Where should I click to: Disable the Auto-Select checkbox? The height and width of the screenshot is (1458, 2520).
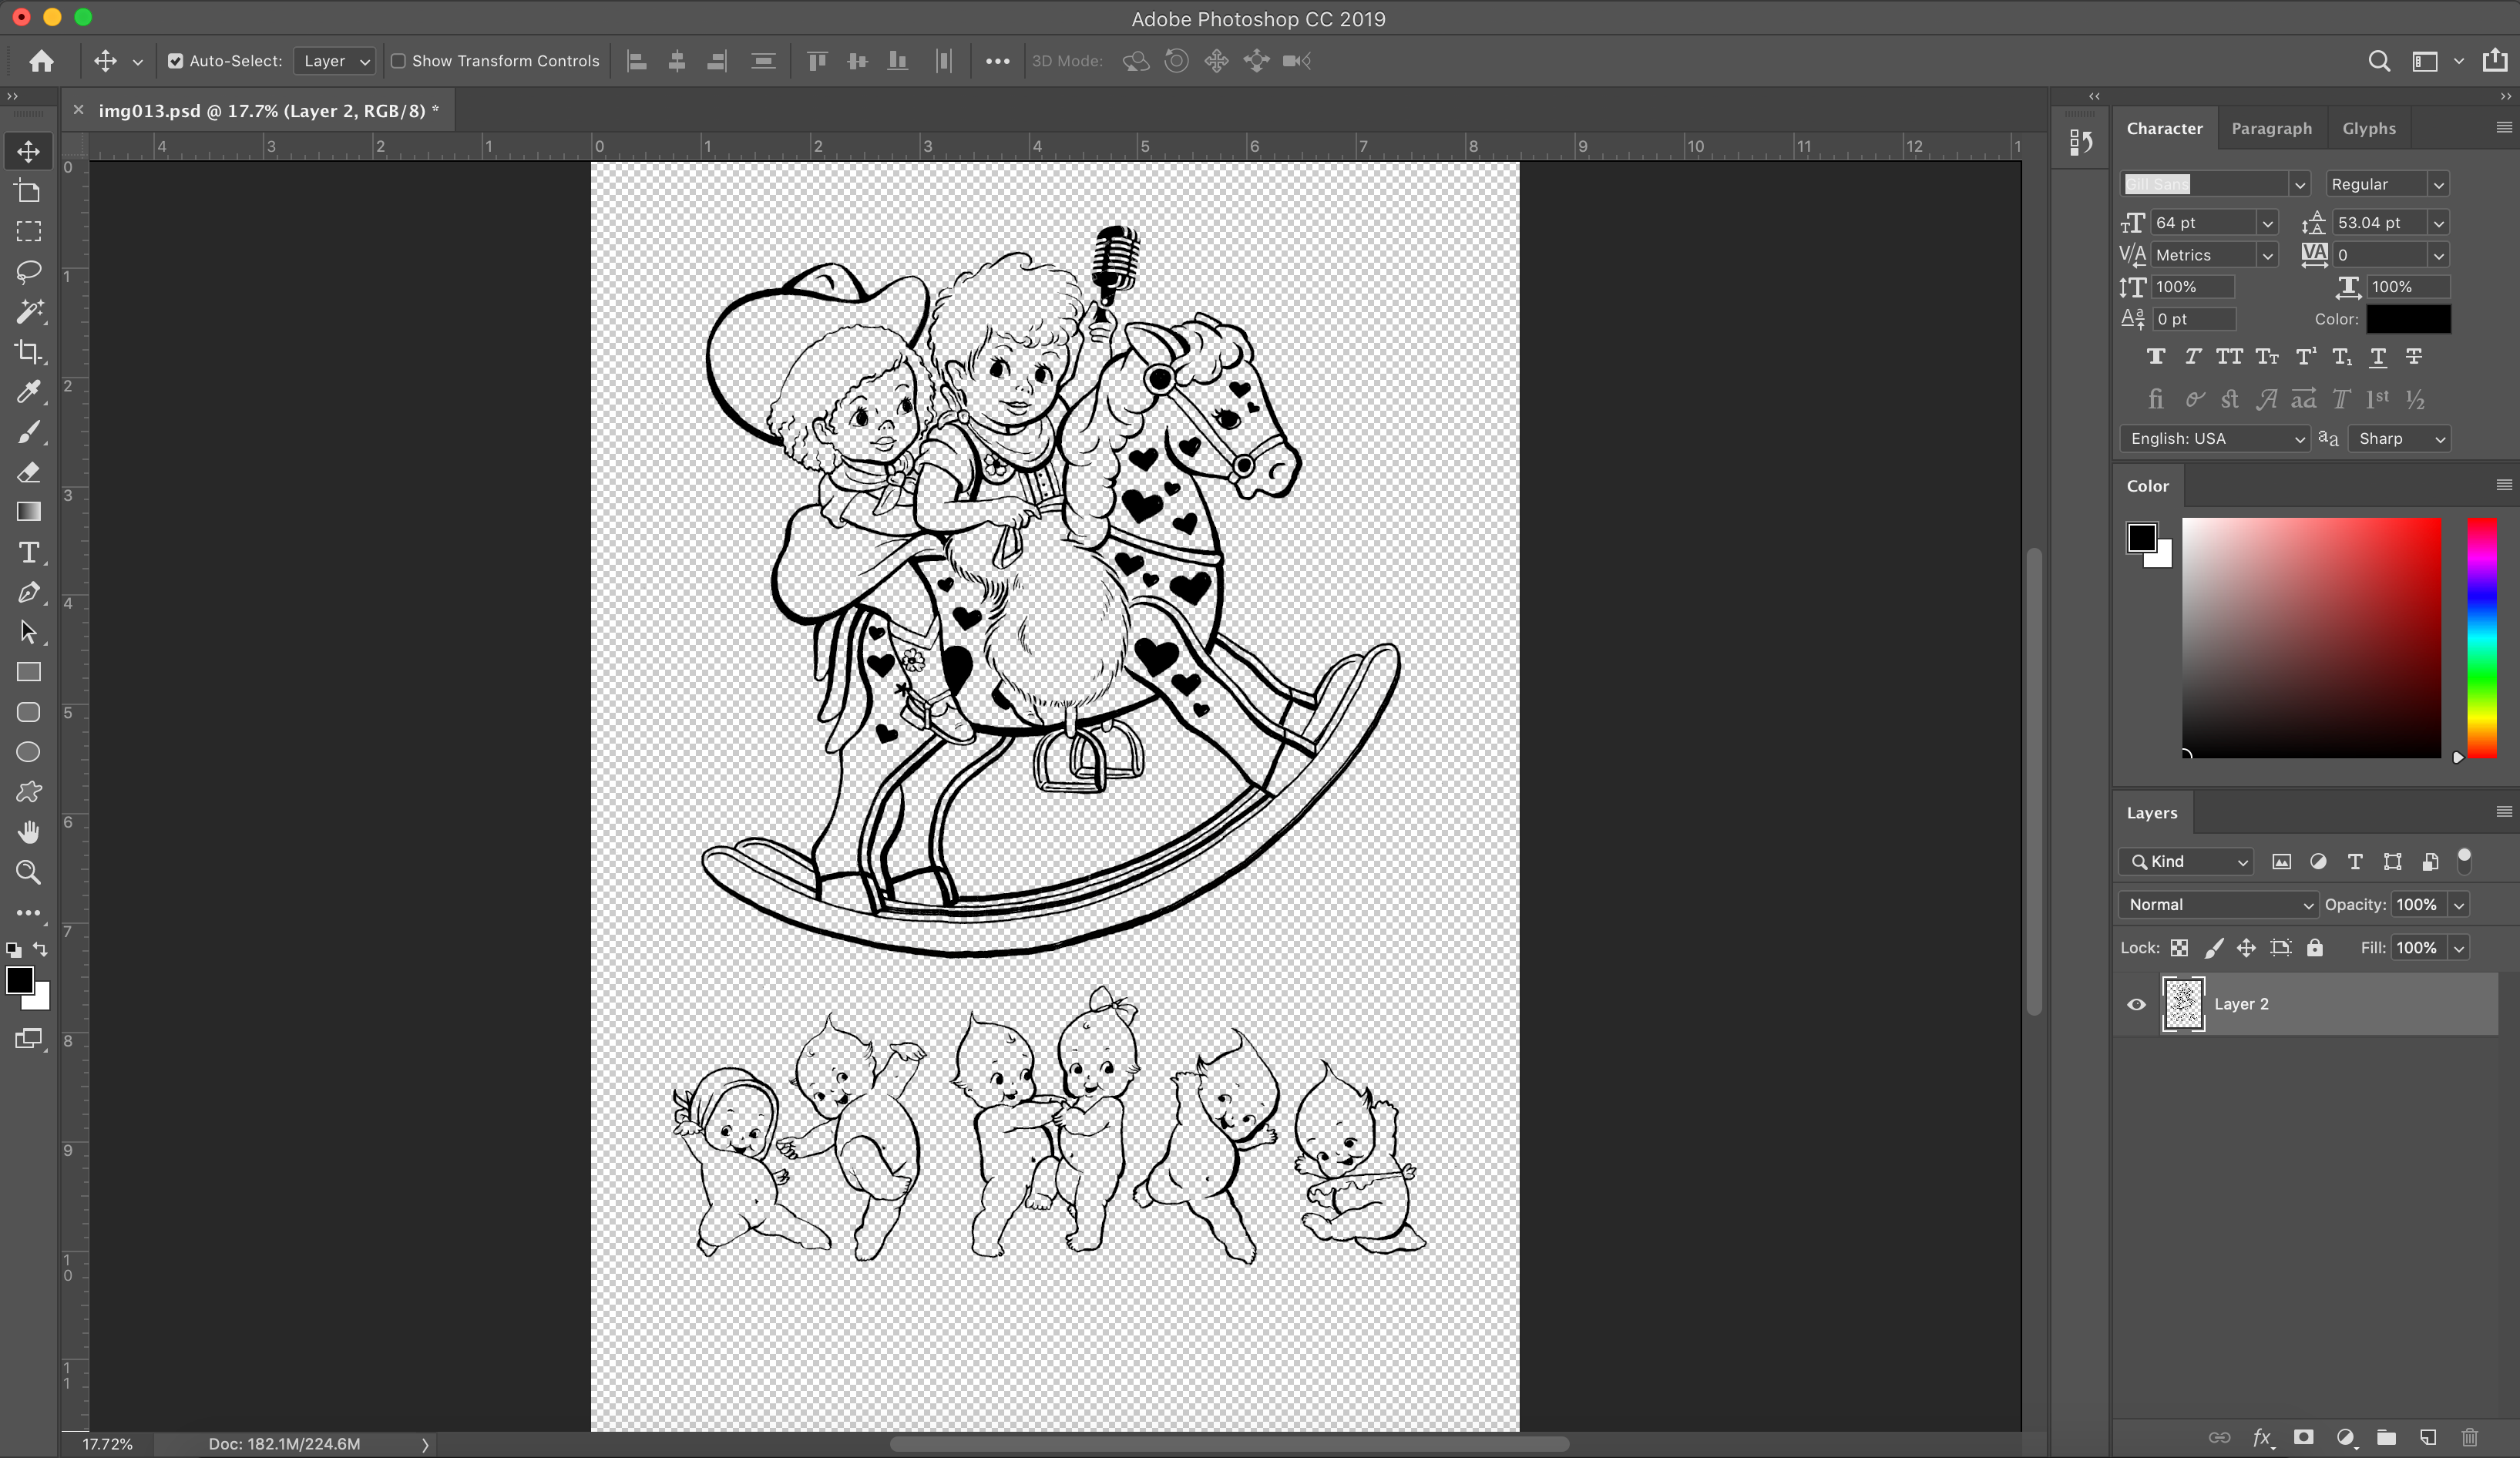[x=176, y=61]
